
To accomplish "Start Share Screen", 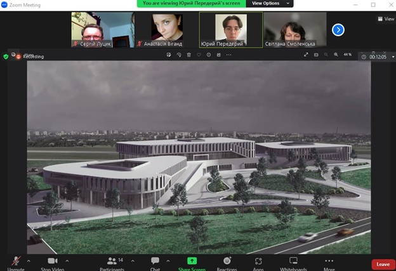I will point(192,263).
